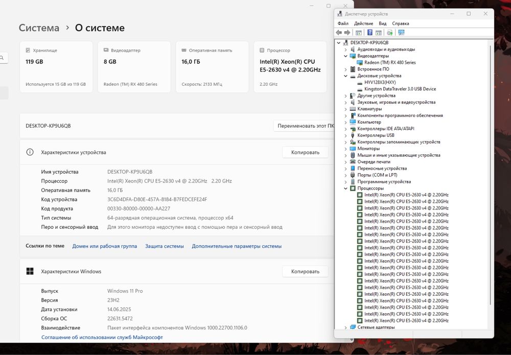Select Звуковые, игровые и видеоустройства category
Viewport: 511px width, 355px height.
397,102
